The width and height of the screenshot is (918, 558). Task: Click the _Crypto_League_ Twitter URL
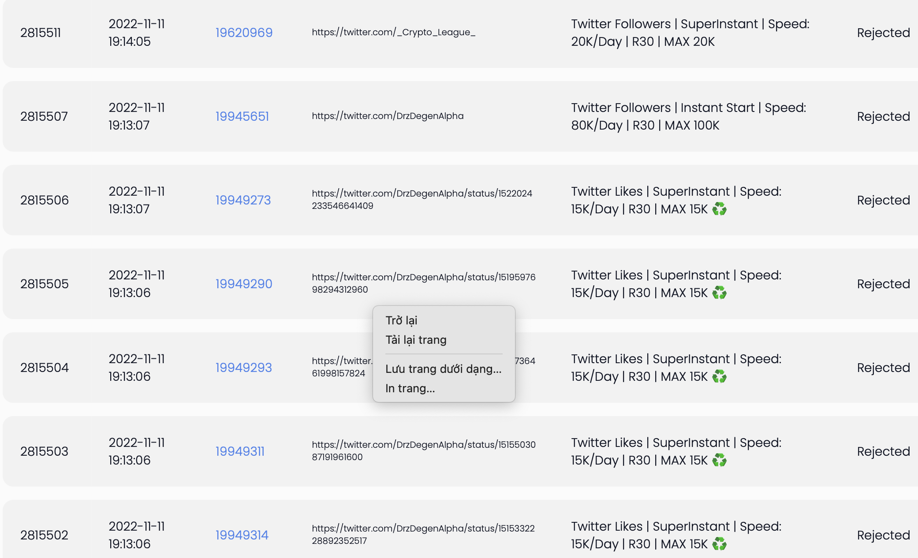393,32
